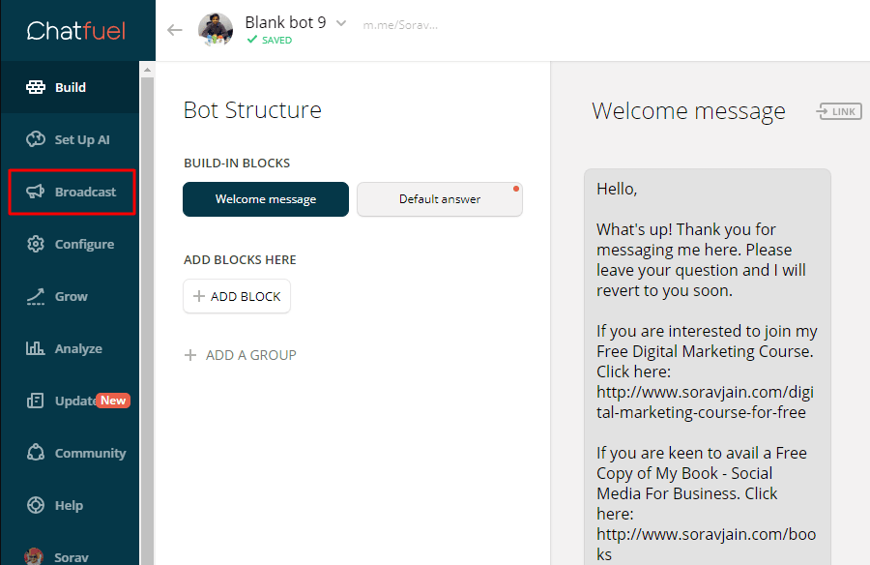The height and width of the screenshot is (565, 870).
Task: Open the Set Up AI section
Action: [70, 139]
